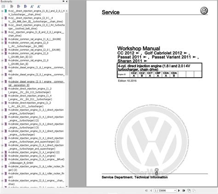Select bookmark 4-cylinder_direct_injection_engine (1_2 EA_111 turbocharger)

point(30,91)
